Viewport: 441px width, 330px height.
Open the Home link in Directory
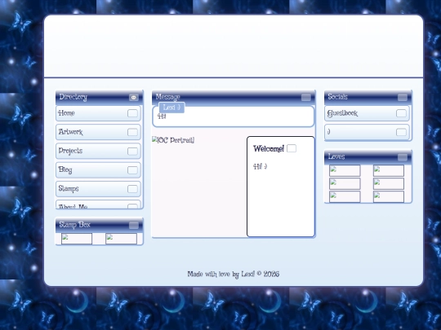point(98,113)
